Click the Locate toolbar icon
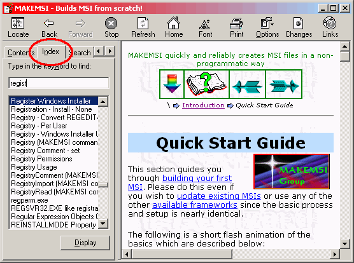 [x=18, y=27]
